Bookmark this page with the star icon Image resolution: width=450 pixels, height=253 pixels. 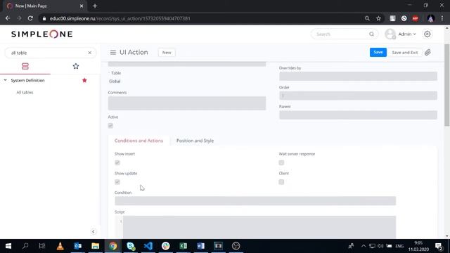click(378, 18)
